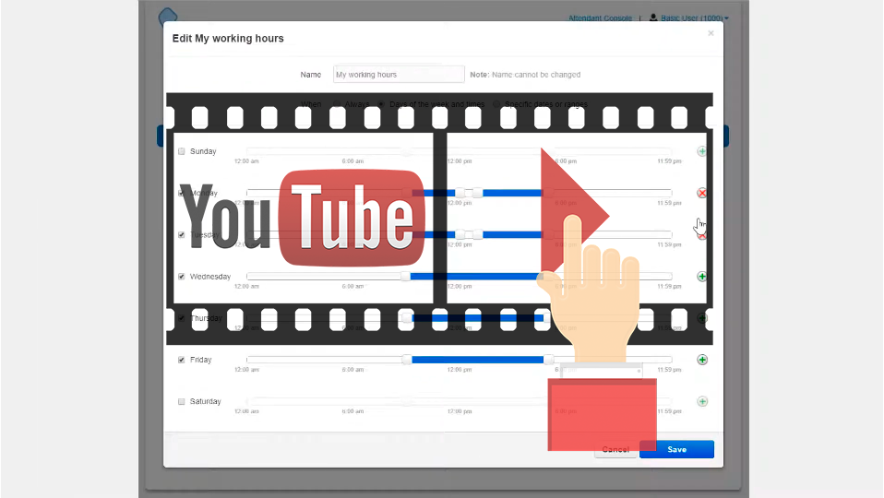Enable the Sunday checkbox
The height and width of the screenshot is (498, 884).
[x=182, y=151]
